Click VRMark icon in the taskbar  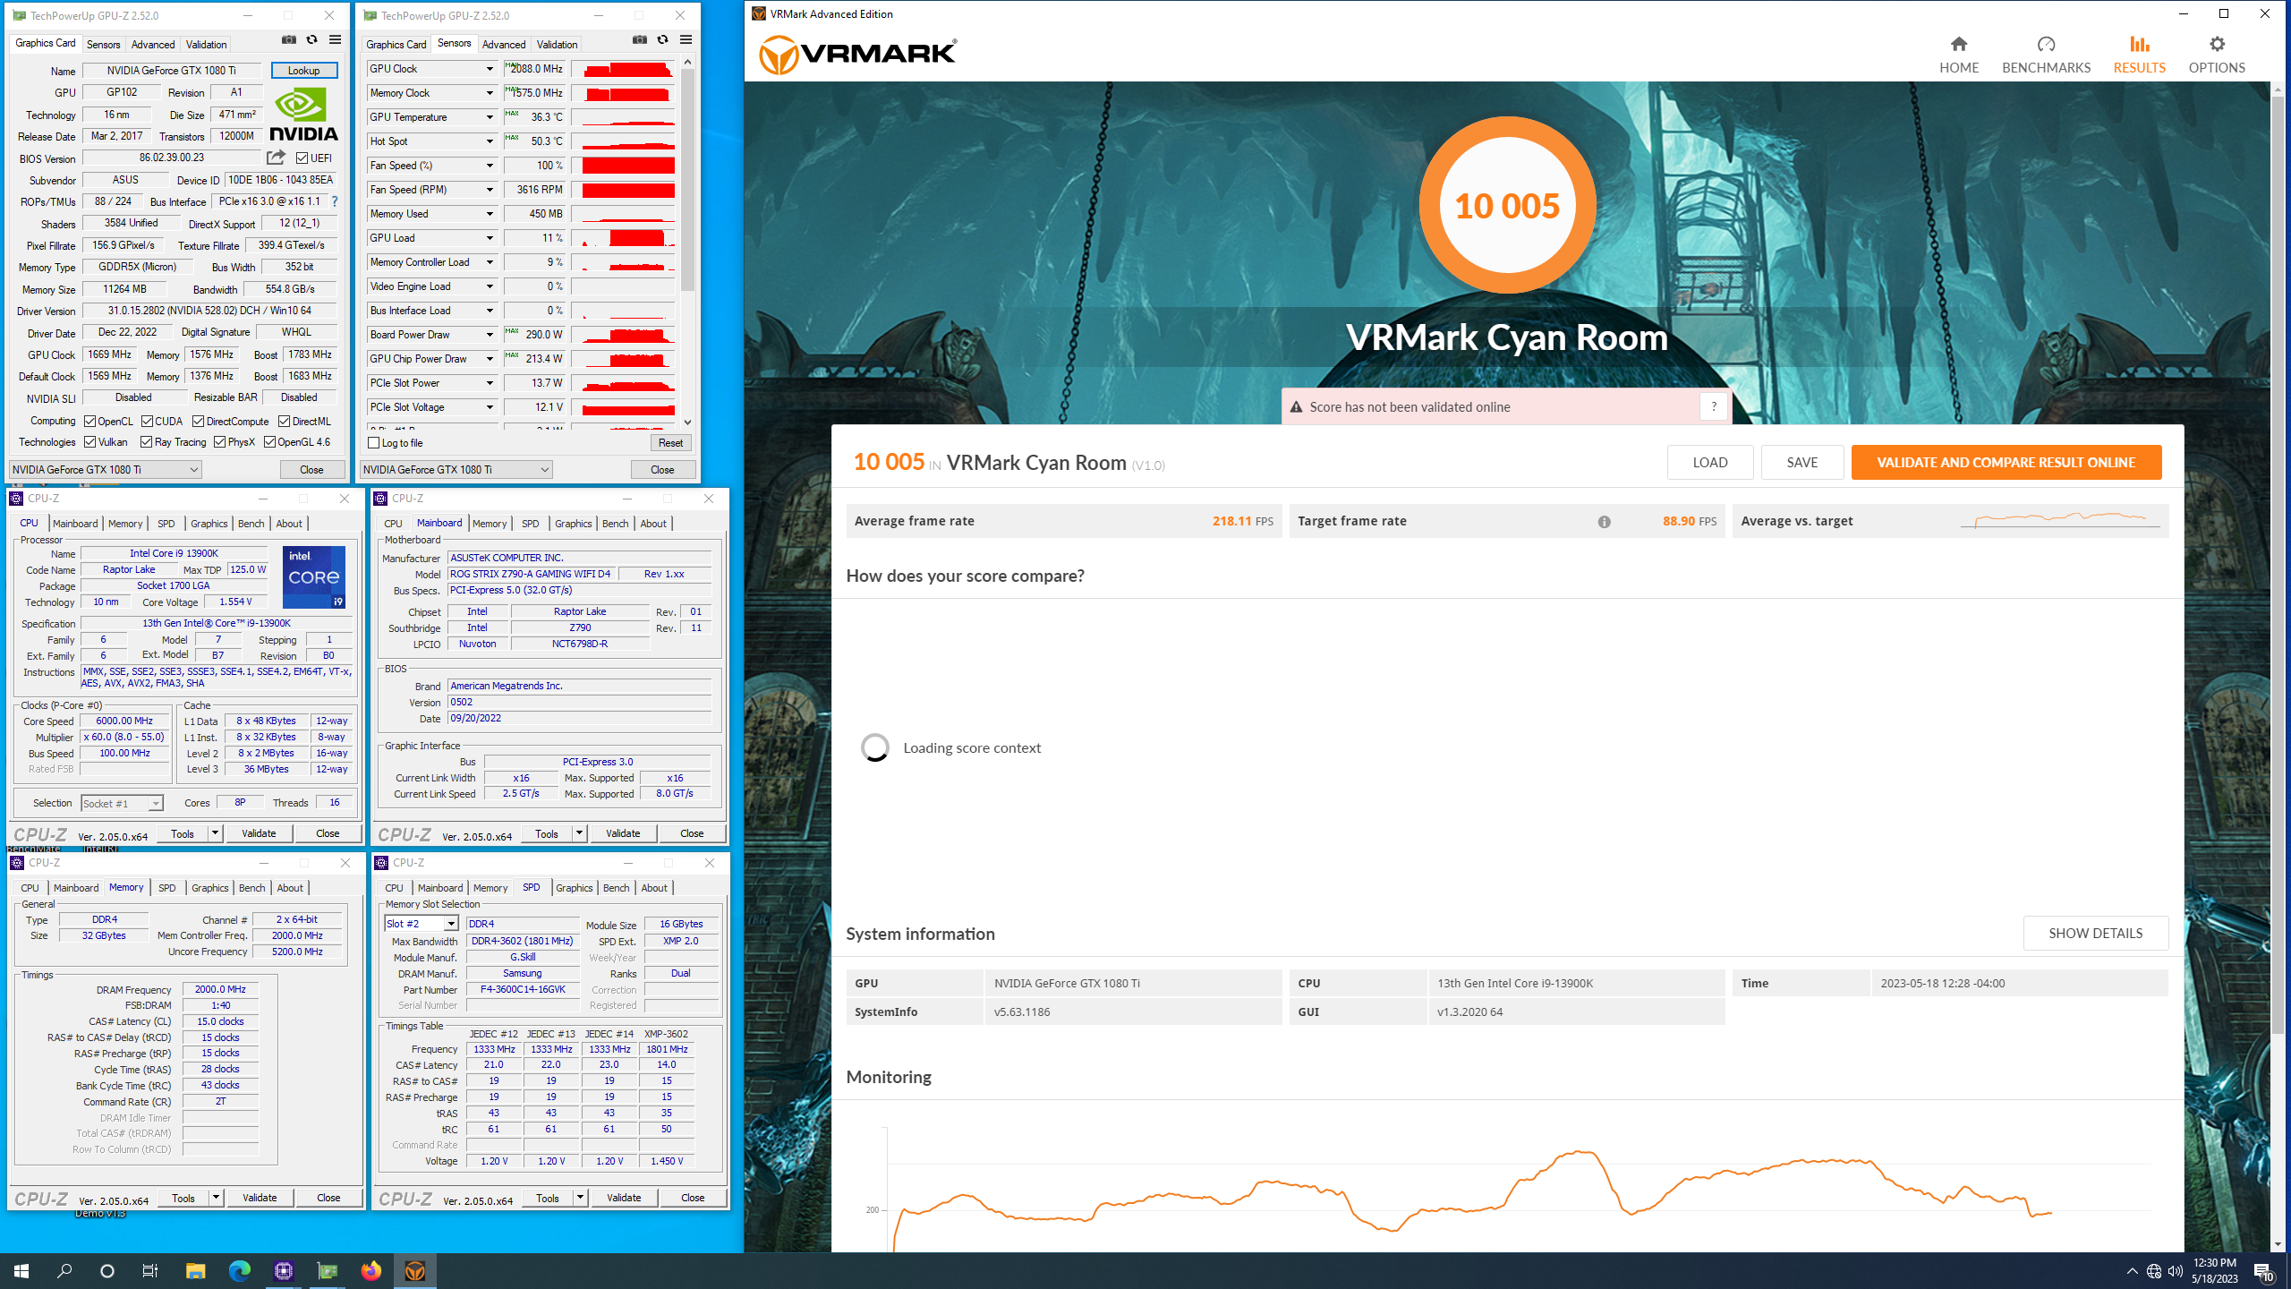(414, 1270)
